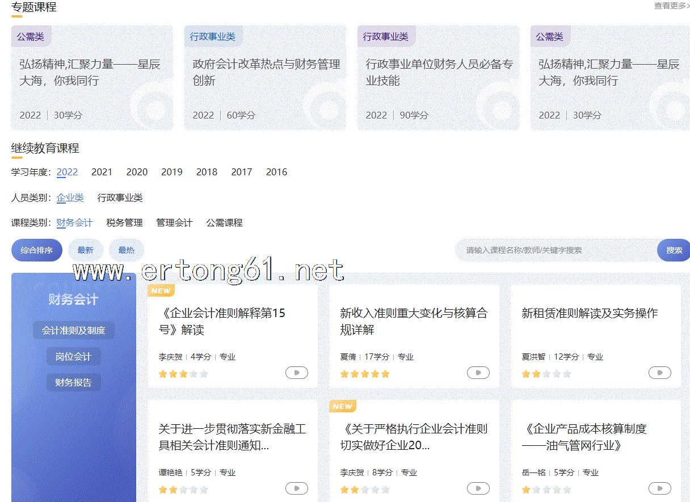Screen dimensions: 690x502
Task: Choose 税务管理 course category
Action: [124, 223]
